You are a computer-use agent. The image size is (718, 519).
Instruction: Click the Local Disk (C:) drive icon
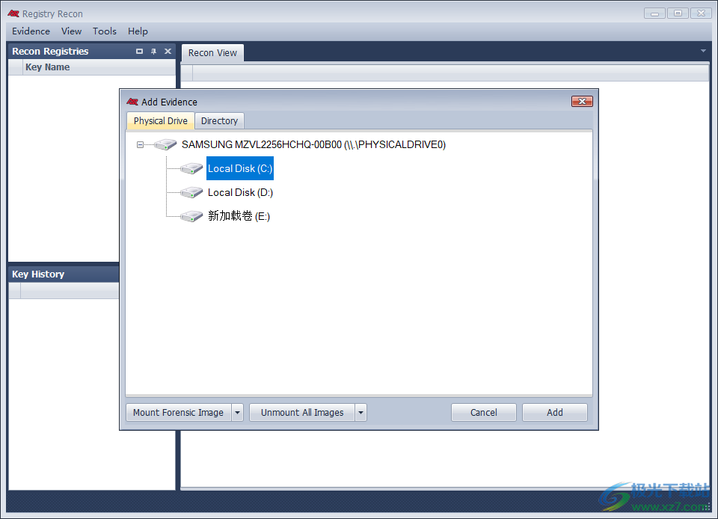coord(191,169)
